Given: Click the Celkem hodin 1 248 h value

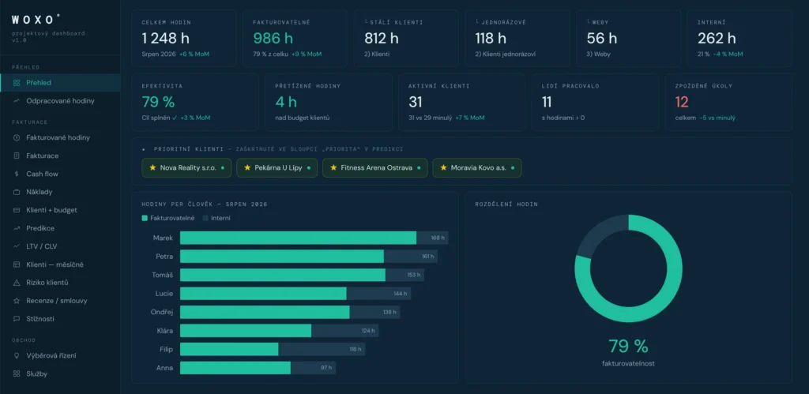Looking at the screenshot, I should (167, 38).
